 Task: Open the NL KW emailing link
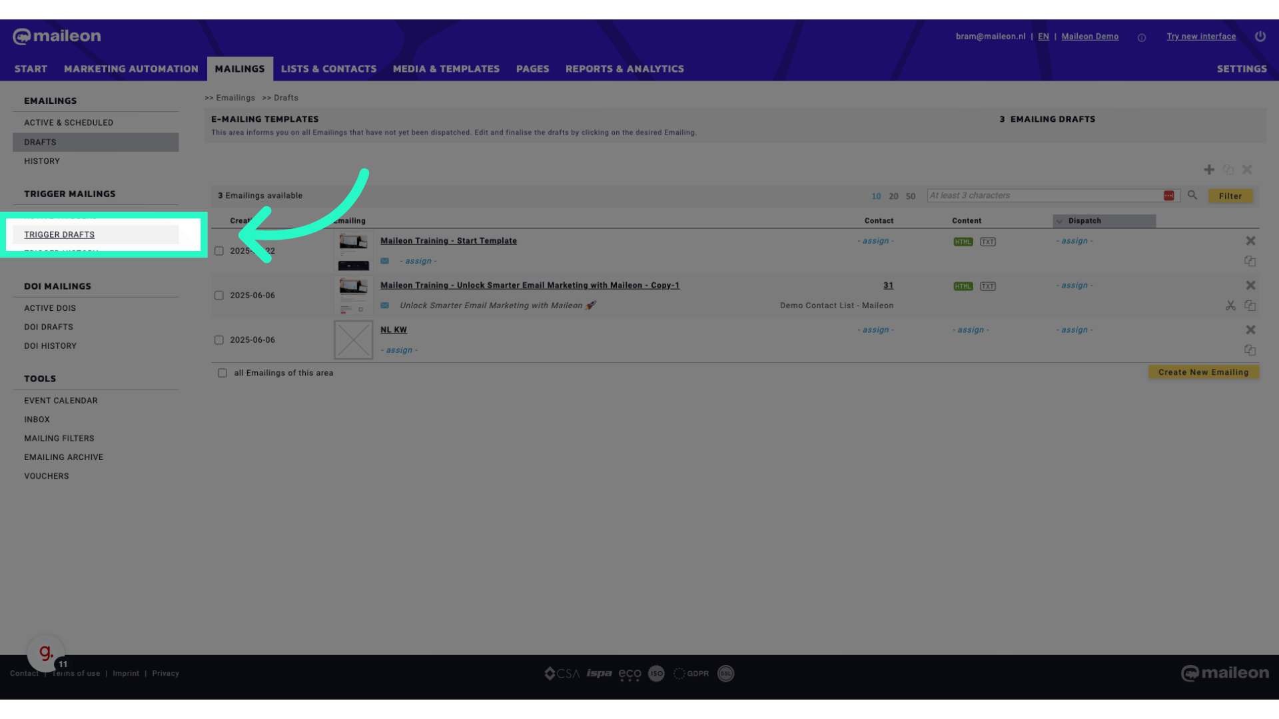coord(394,330)
